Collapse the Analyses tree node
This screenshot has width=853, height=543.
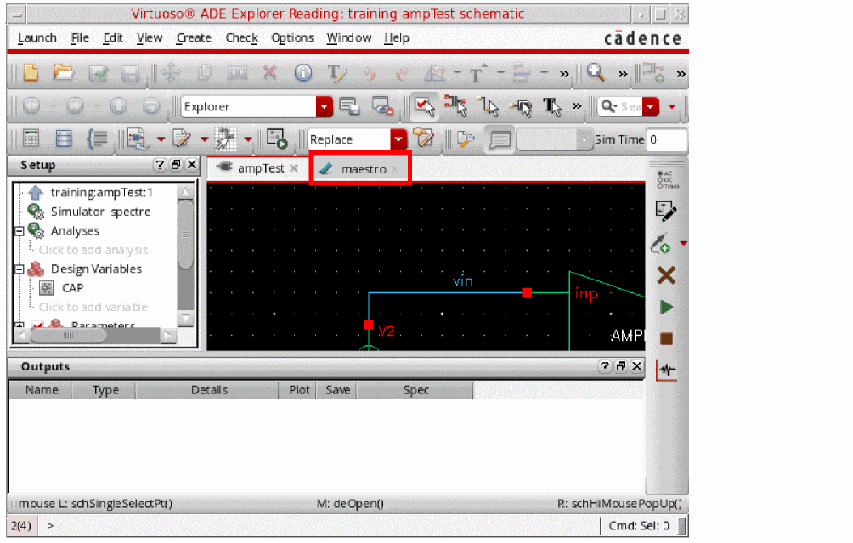point(19,231)
